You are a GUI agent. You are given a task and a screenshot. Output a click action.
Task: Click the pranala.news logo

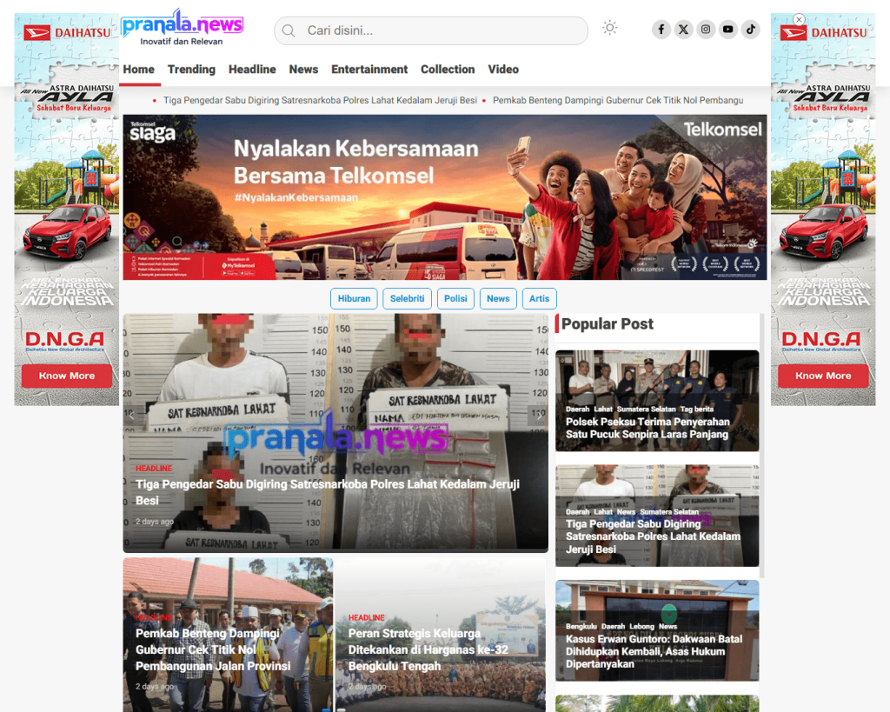coord(183,27)
